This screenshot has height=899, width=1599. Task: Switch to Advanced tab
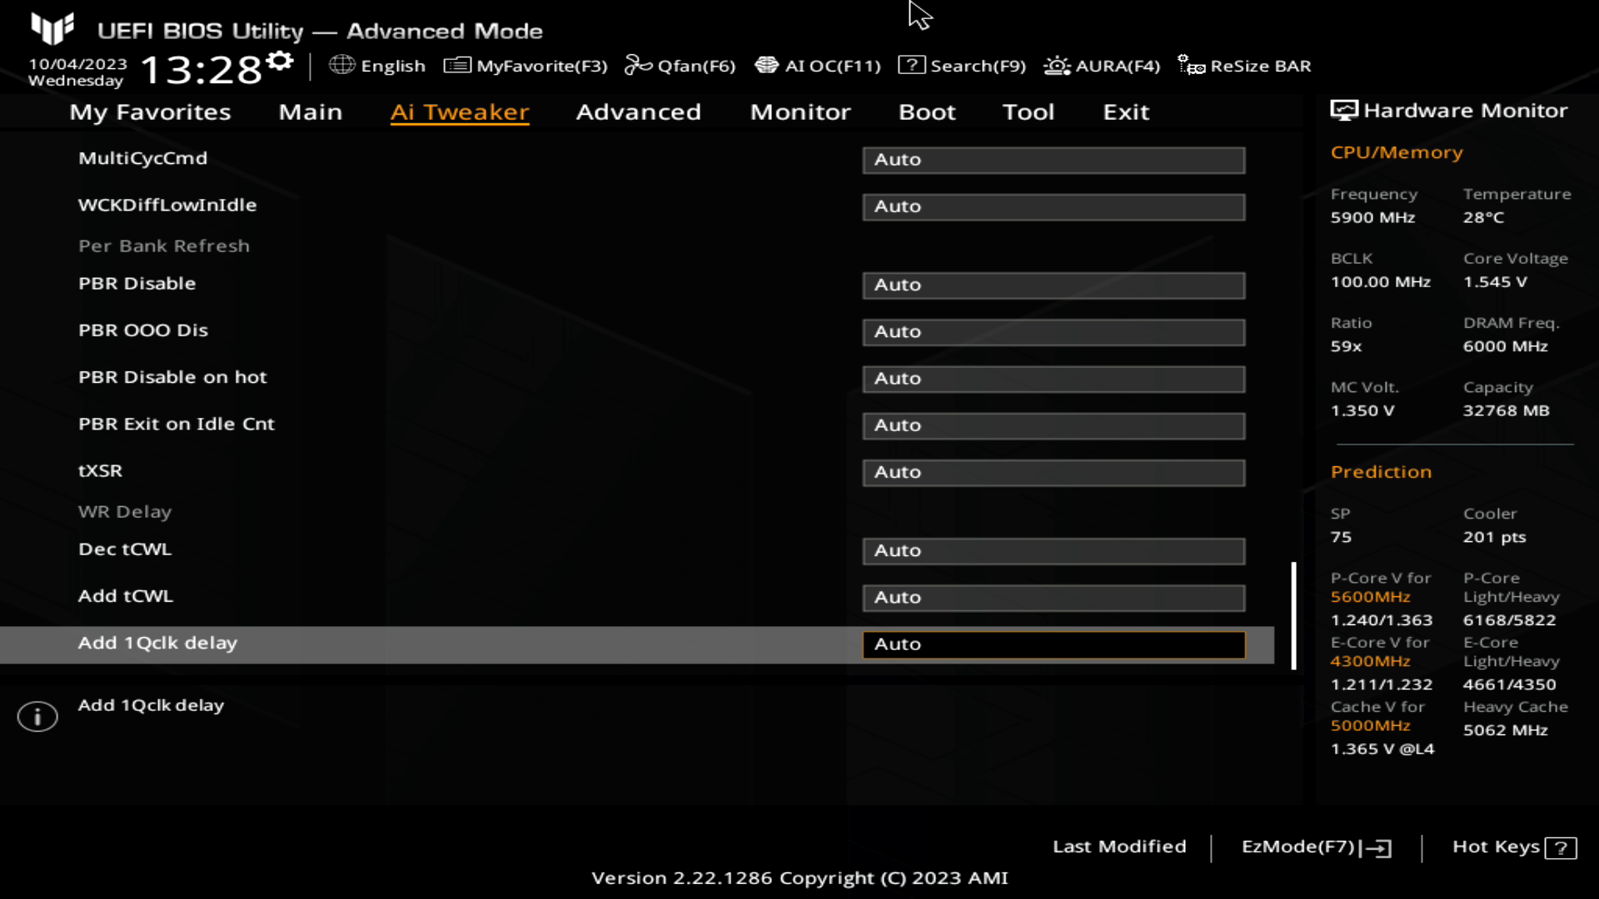(x=639, y=112)
